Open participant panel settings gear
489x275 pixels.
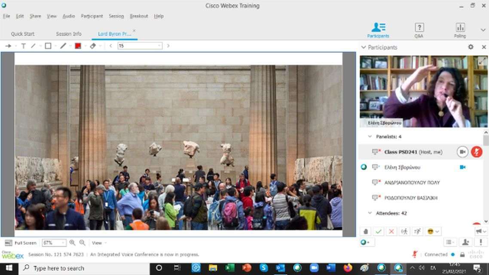[x=471, y=47]
